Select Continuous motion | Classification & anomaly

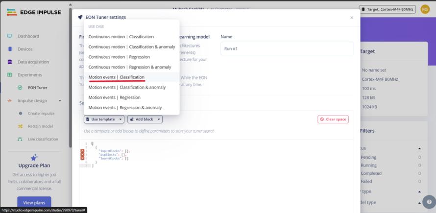coord(131,47)
